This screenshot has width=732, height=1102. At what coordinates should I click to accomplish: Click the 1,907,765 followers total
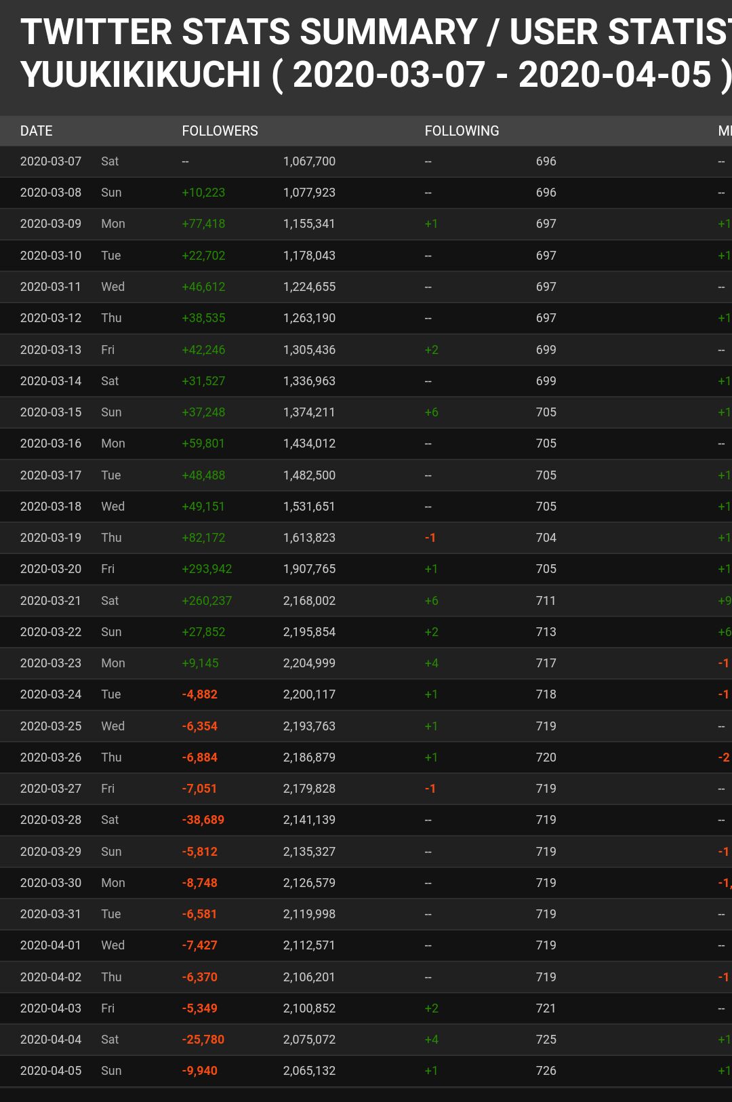point(309,569)
